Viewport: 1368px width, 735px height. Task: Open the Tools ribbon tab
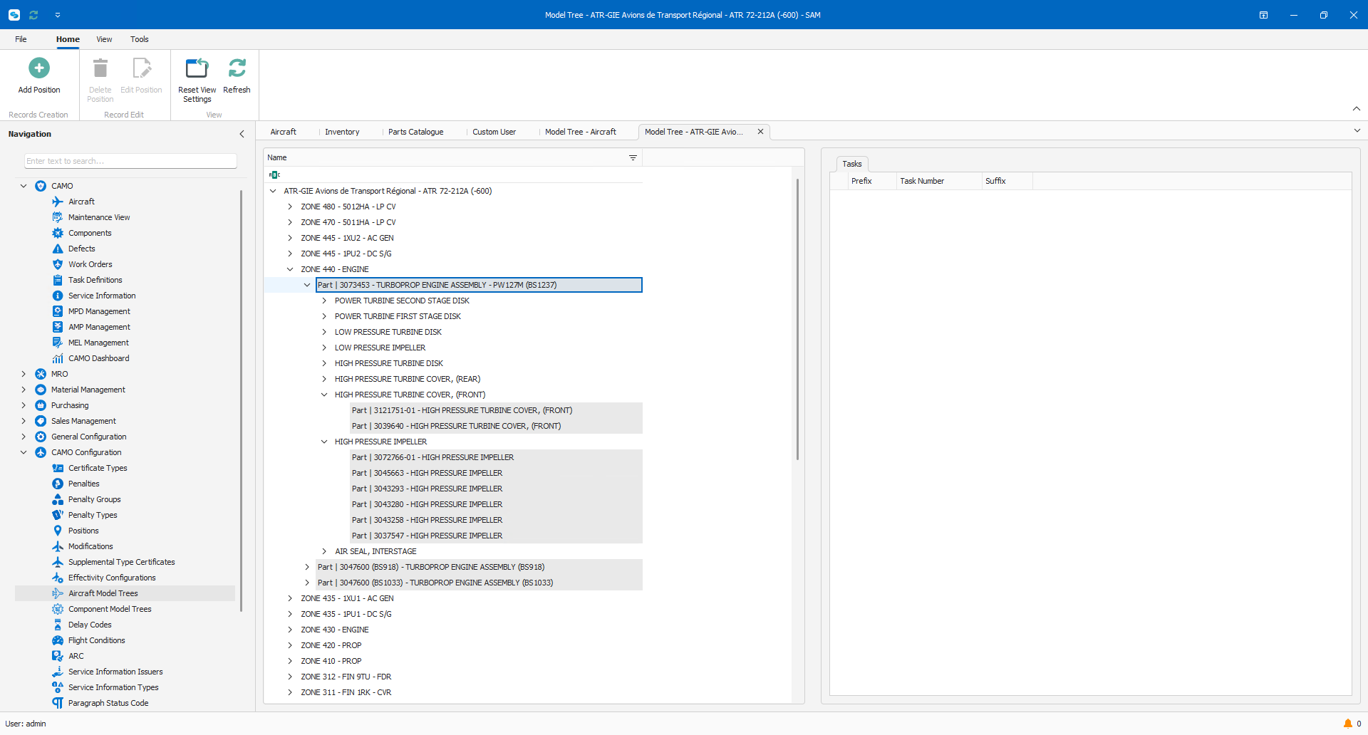(139, 39)
